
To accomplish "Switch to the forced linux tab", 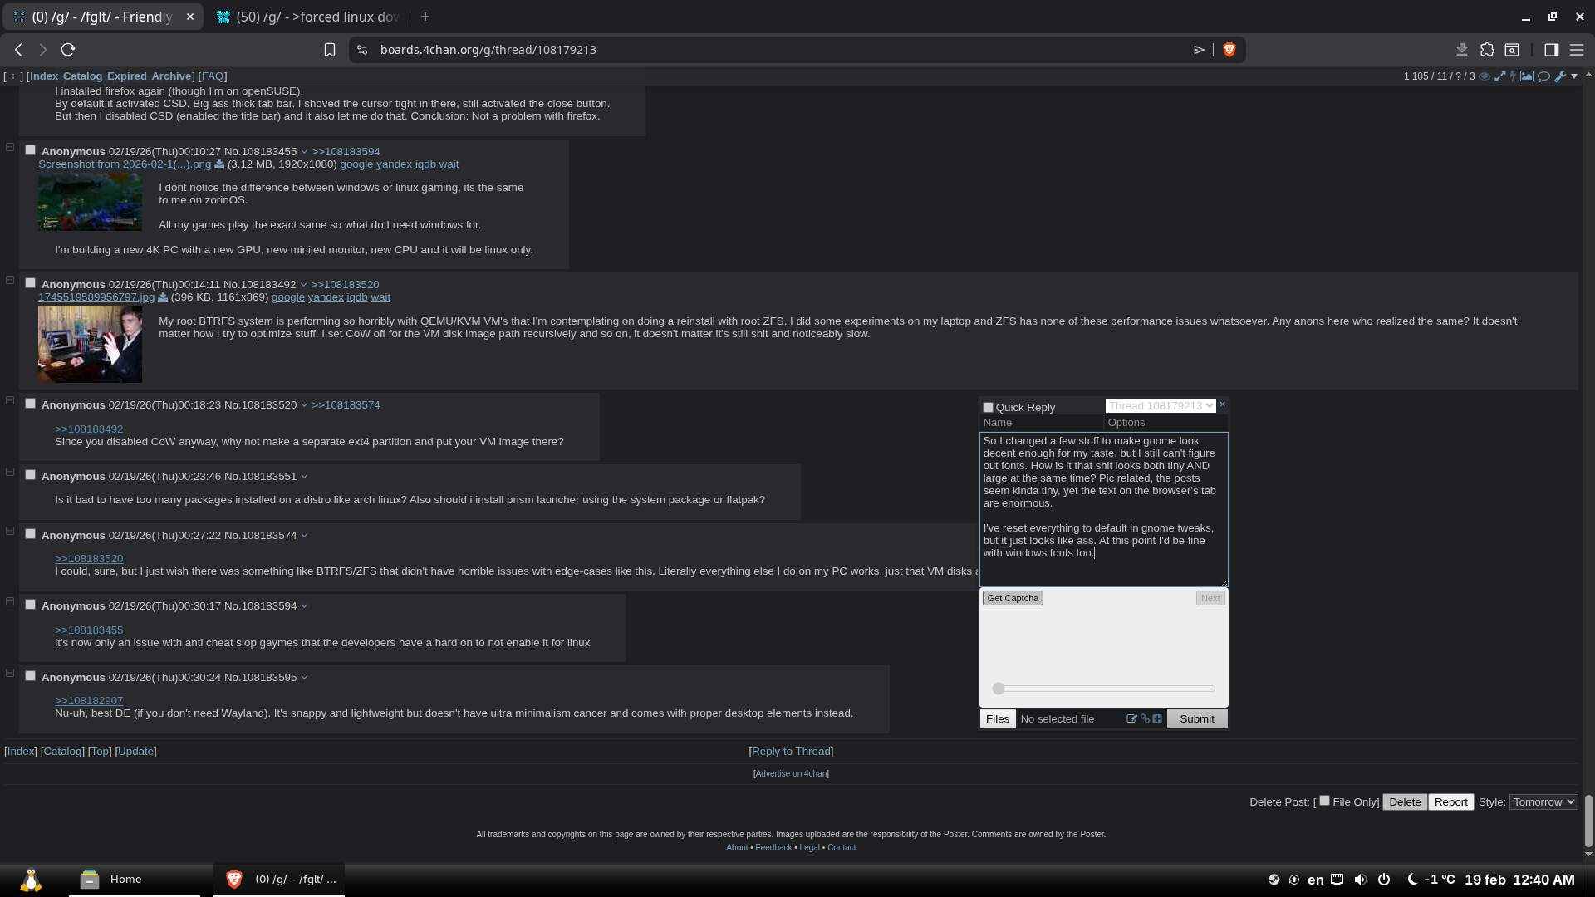I will coord(307,17).
